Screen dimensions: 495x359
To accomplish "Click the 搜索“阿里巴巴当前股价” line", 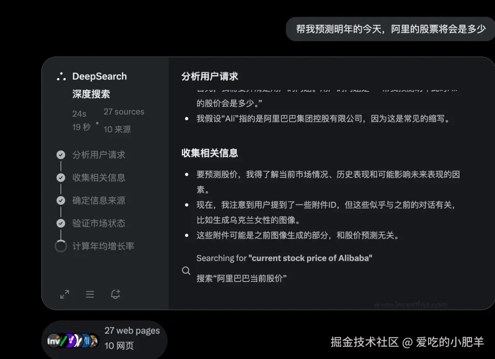I will [242, 278].
